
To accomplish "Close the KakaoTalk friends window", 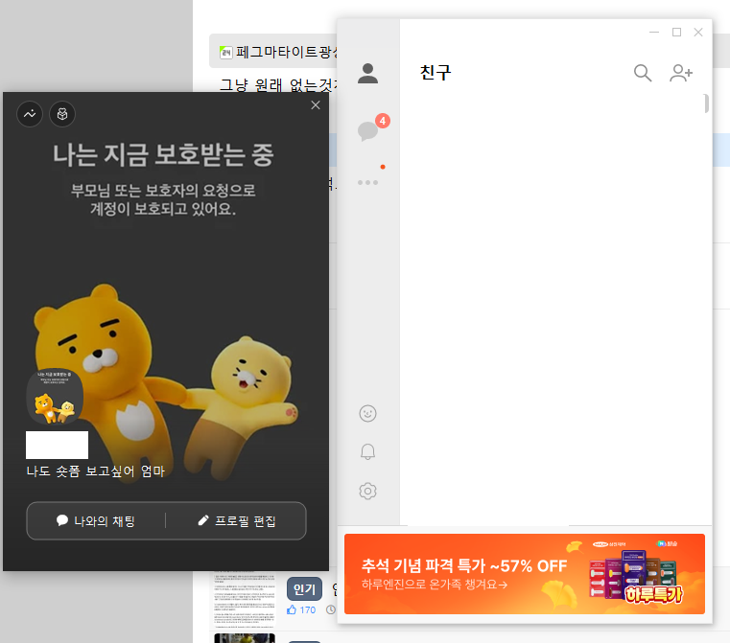I will pyautogui.click(x=698, y=32).
